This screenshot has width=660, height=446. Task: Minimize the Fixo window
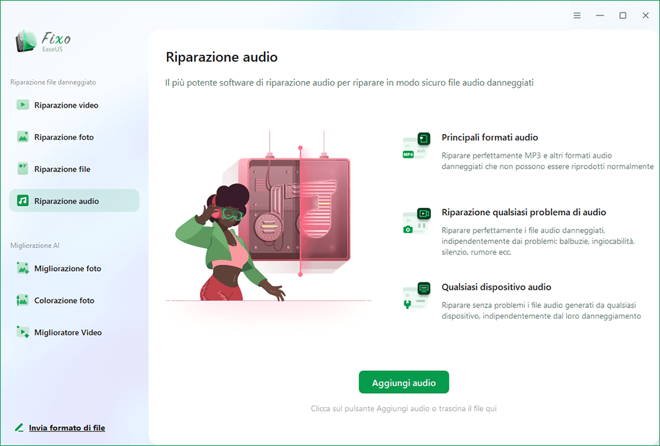[x=599, y=15]
